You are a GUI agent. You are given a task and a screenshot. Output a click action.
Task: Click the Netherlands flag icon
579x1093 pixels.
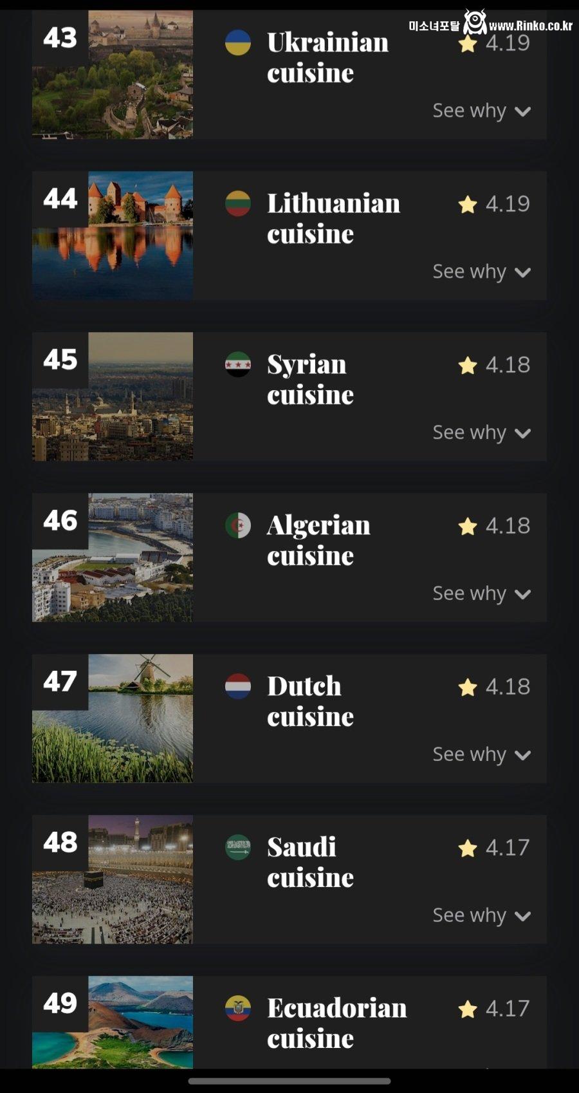238,686
